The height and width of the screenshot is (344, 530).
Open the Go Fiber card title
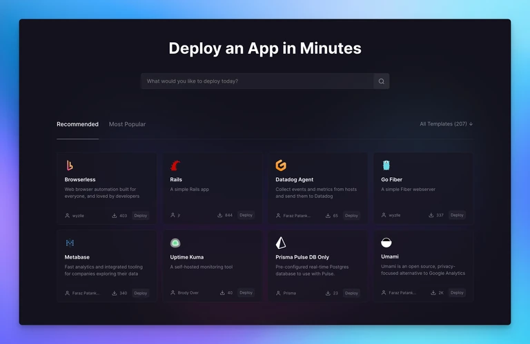click(x=392, y=180)
